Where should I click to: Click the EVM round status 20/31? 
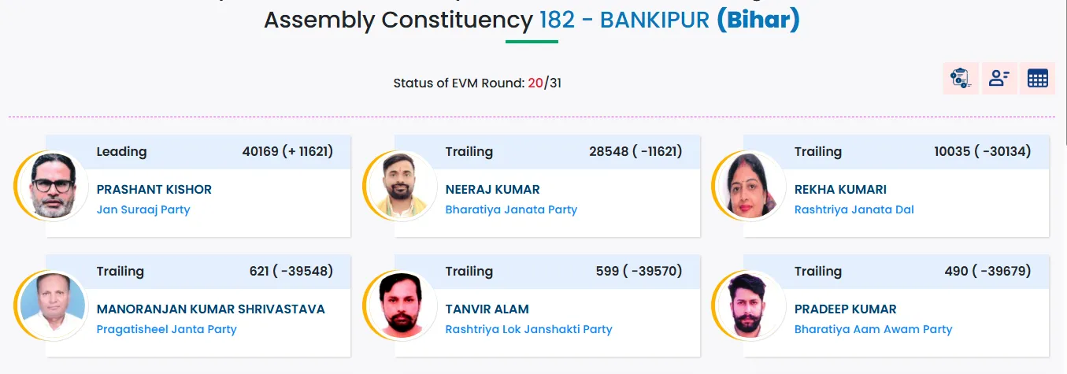pyautogui.click(x=545, y=83)
